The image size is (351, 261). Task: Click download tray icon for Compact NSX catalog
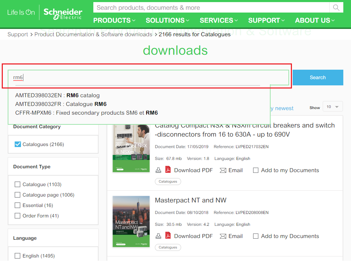[x=158, y=170]
